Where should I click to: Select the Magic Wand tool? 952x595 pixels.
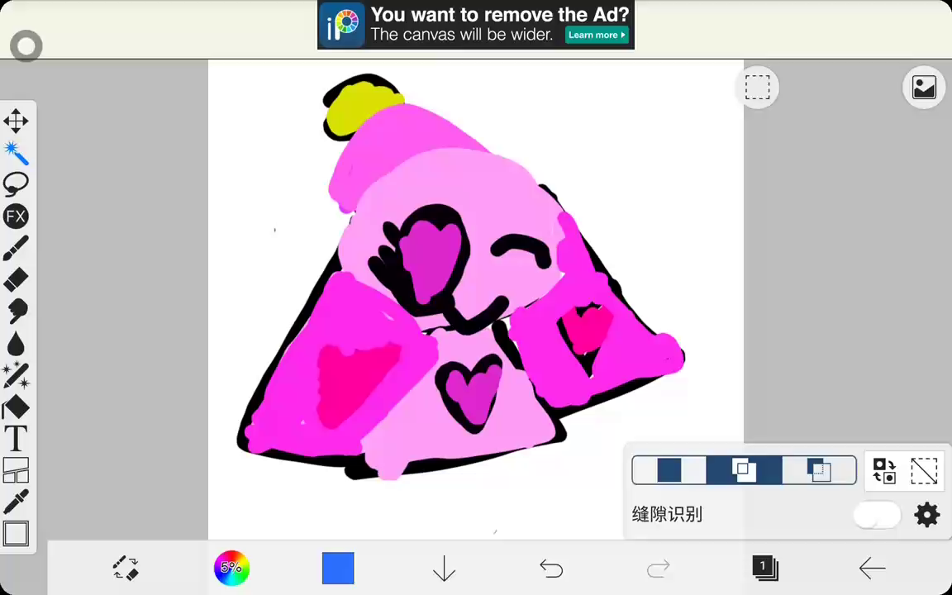(16, 152)
